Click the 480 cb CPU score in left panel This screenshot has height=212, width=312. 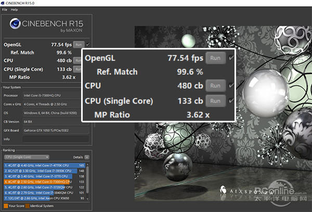pyautogui.click(x=64, y=60)
